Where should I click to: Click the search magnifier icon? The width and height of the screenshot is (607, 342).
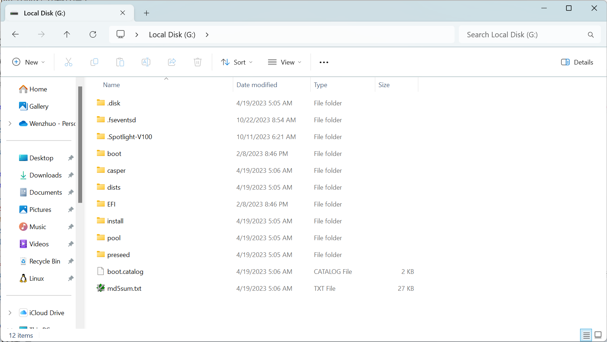(590, 35)
